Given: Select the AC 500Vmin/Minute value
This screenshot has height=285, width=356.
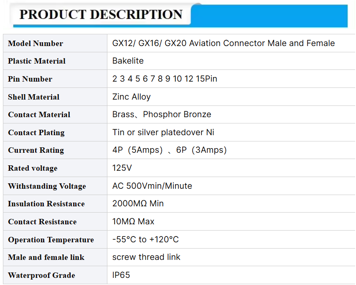Looking at the screenshot, I should (x=152, y=186).
